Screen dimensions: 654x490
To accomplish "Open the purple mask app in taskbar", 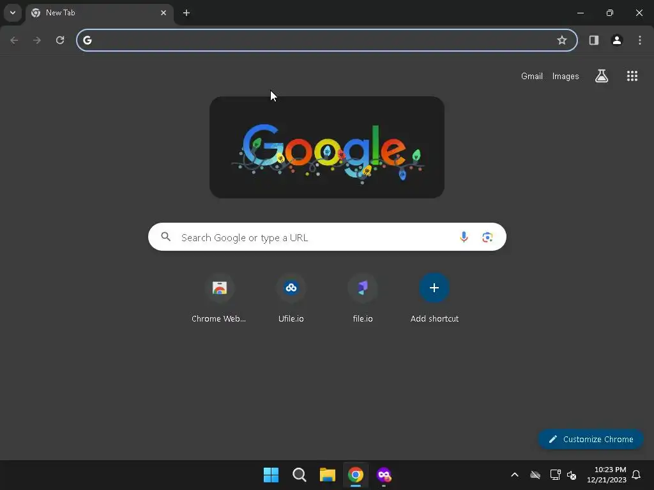I will (384, 475).
